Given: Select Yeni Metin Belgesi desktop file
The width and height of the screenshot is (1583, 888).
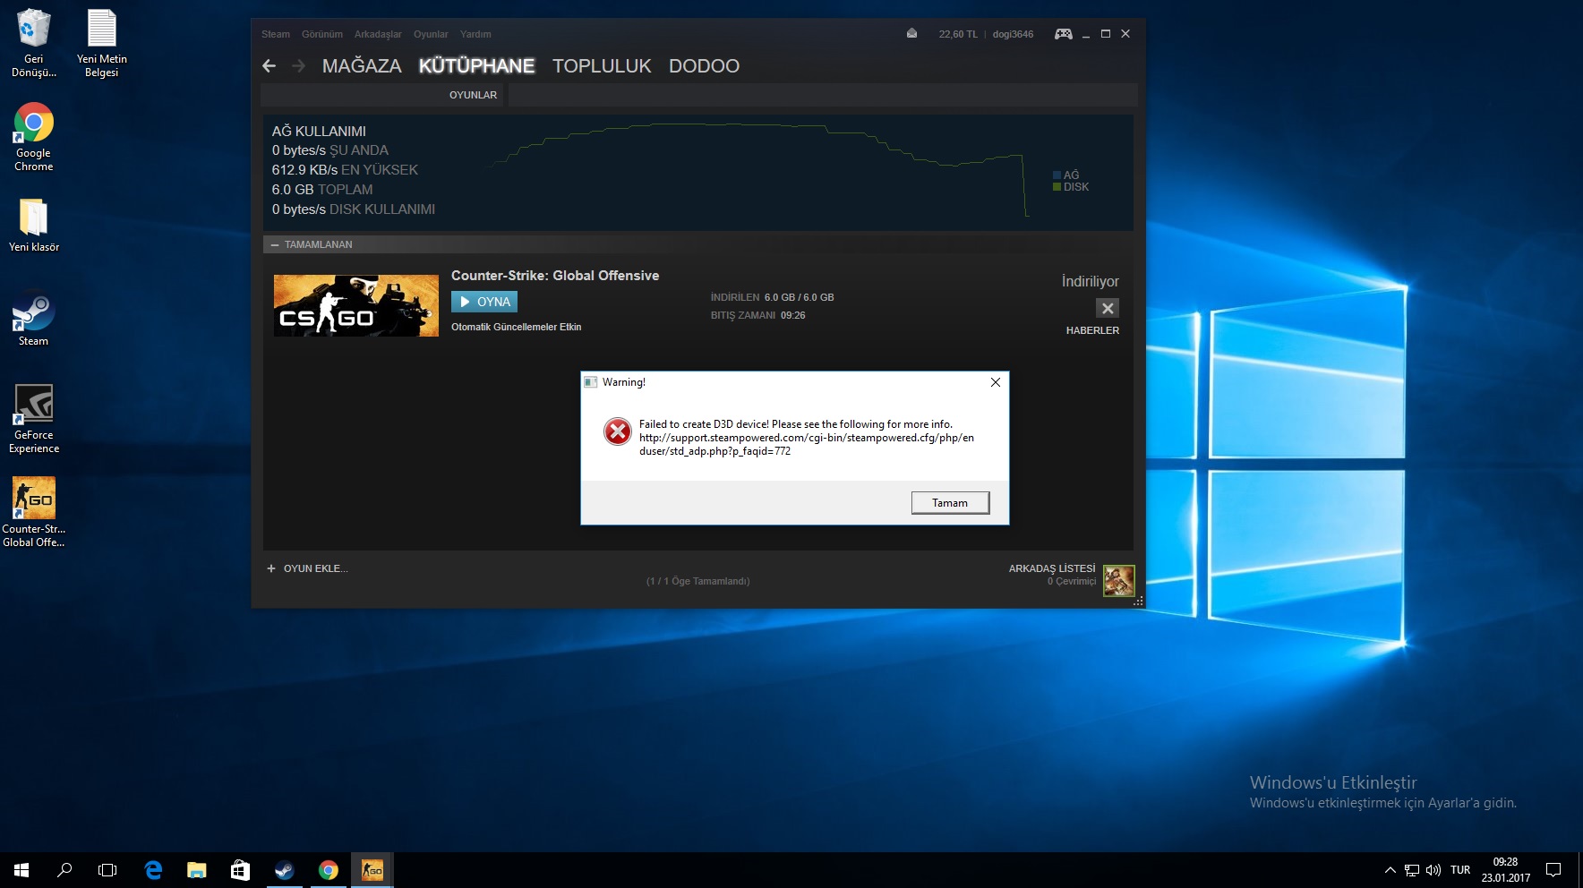Looking at the screenshot, I should [102, 42].
